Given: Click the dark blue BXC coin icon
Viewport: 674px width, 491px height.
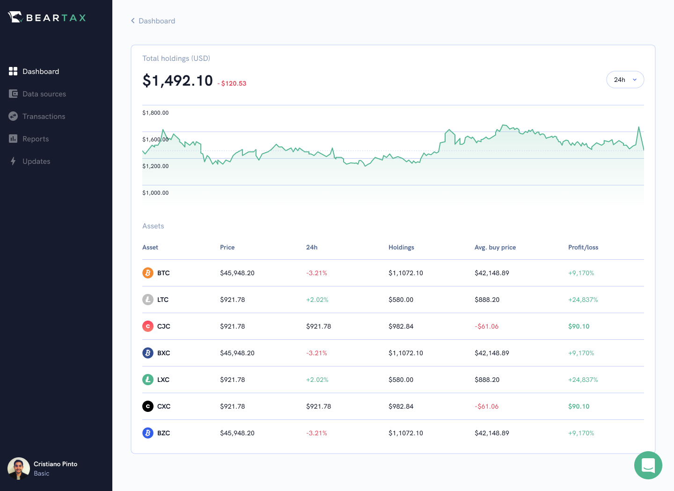Looking at the screenshot, I should coord(148,353).
